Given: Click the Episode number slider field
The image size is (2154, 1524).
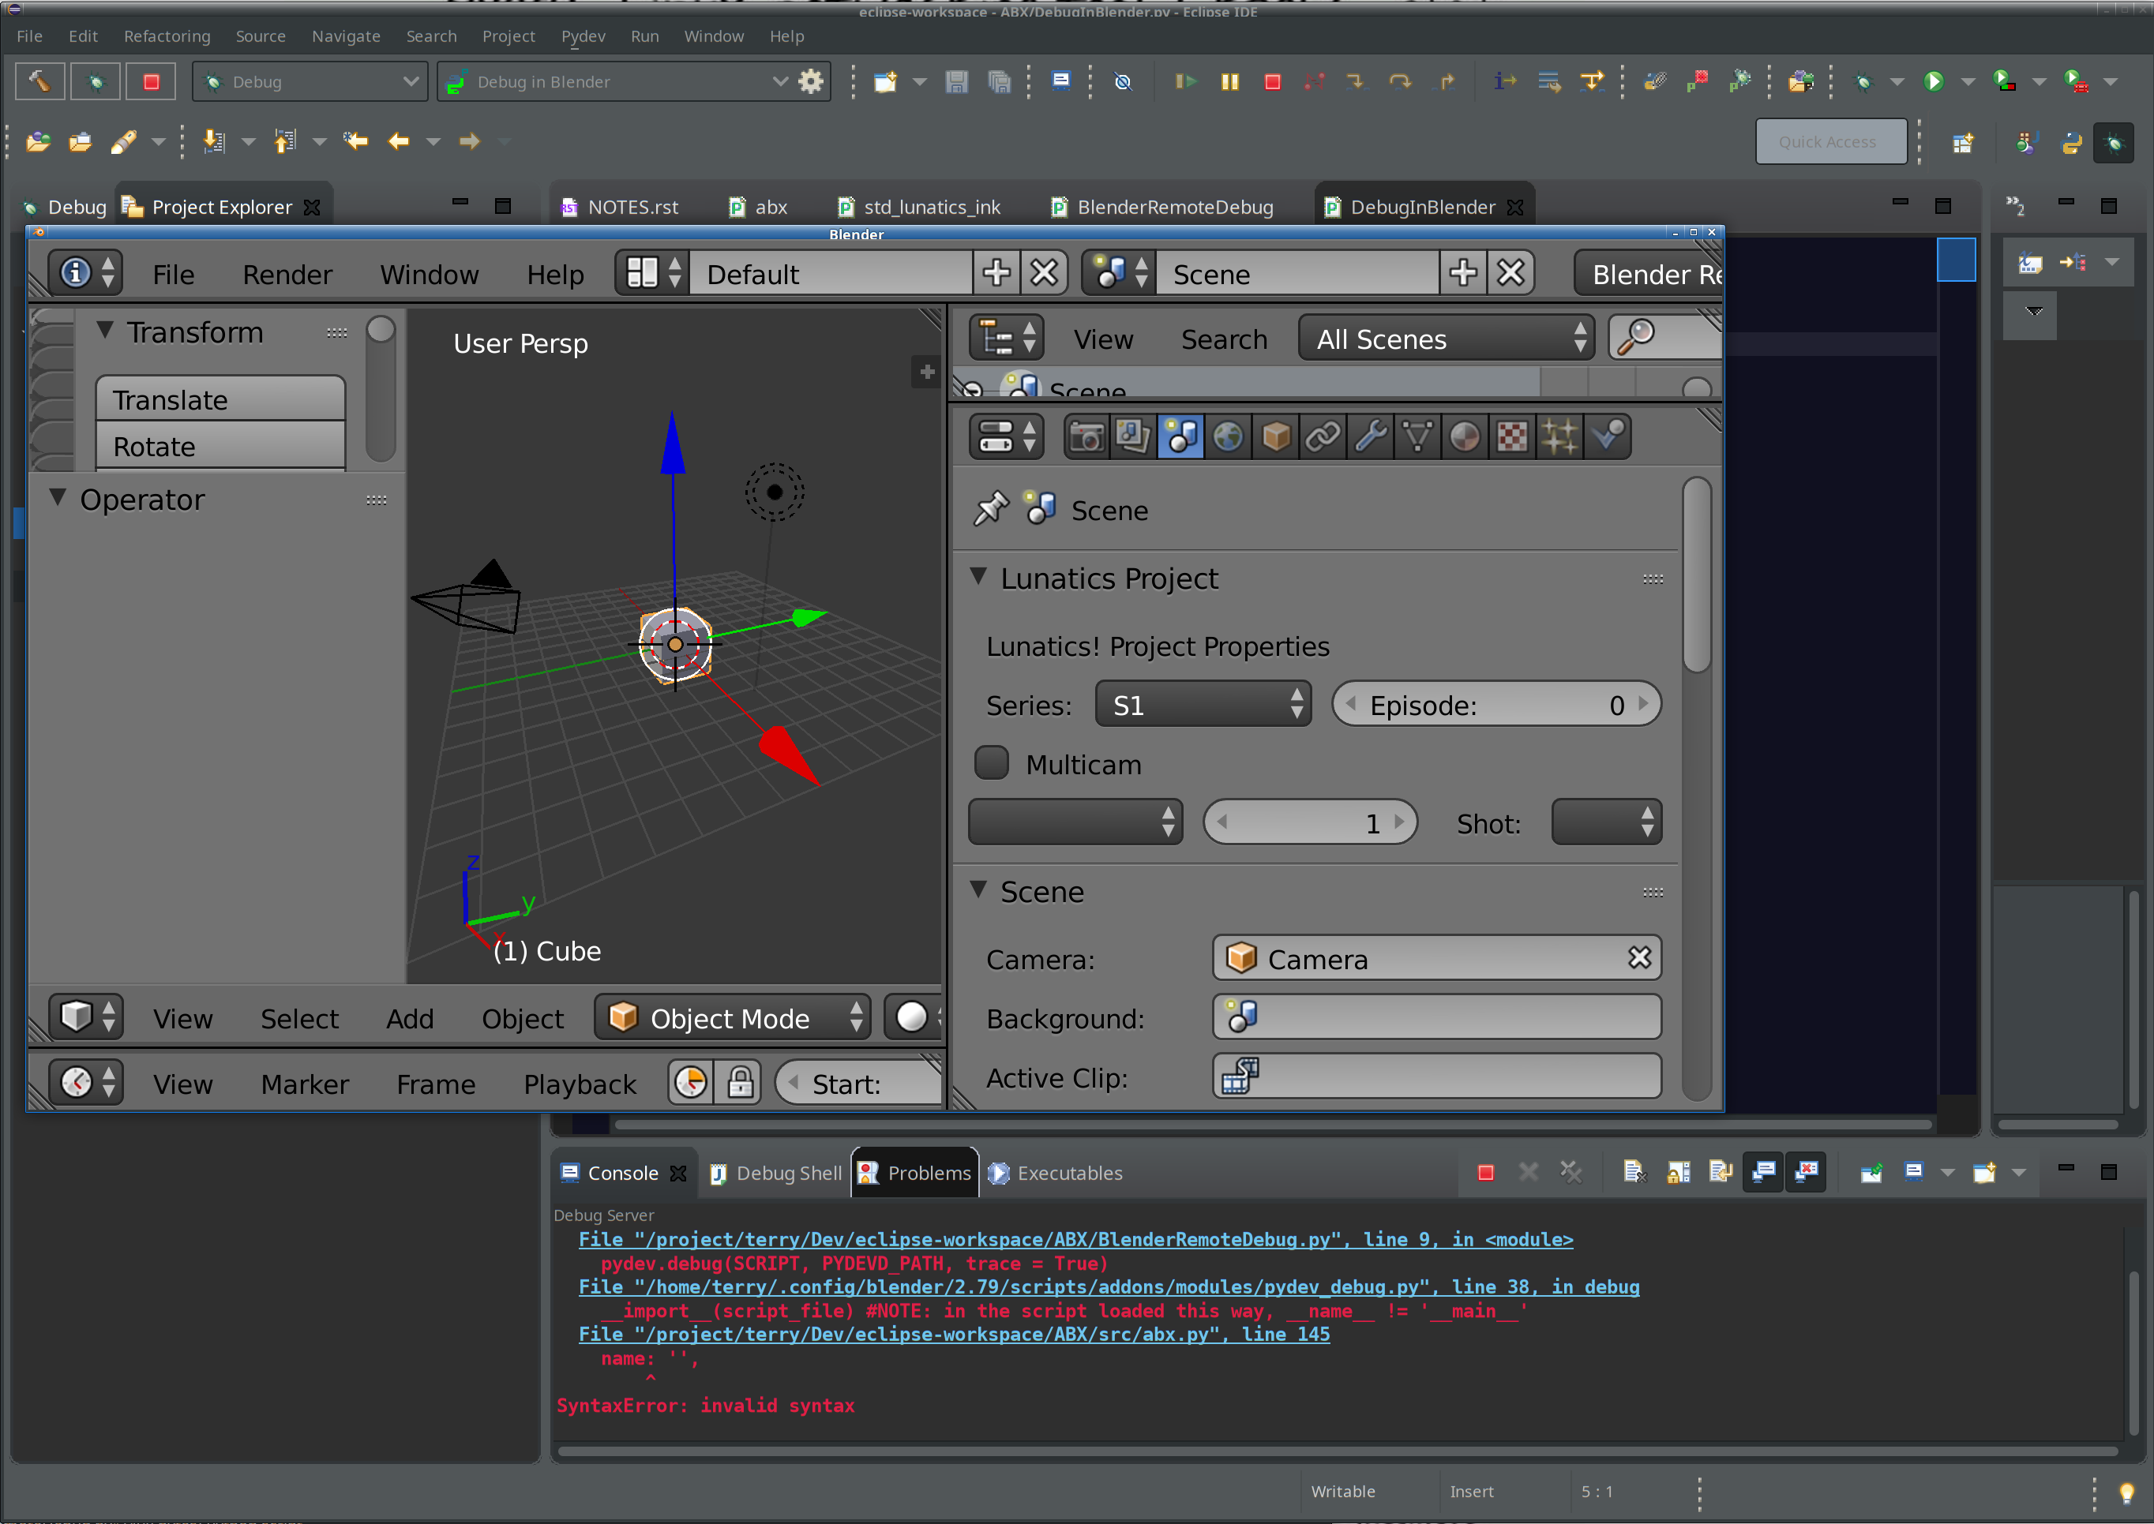Looking at the screenshot, I should (1495, 705).
